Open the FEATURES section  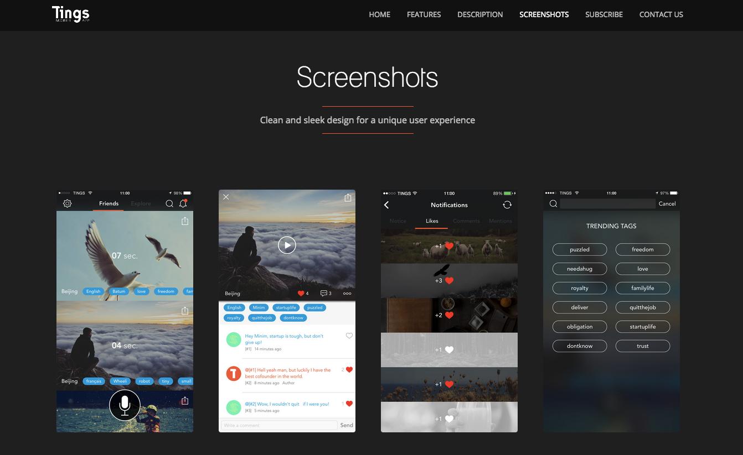click(424, 14)
